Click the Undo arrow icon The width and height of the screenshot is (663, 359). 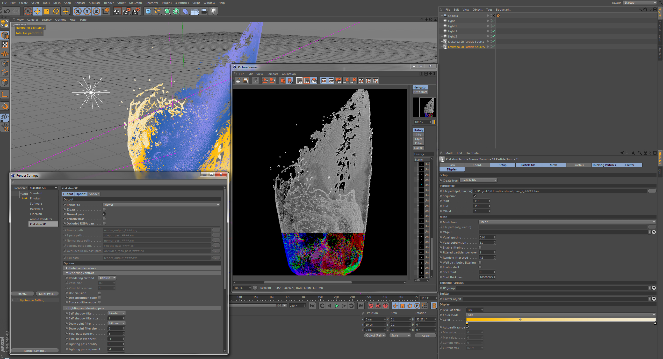7,11
